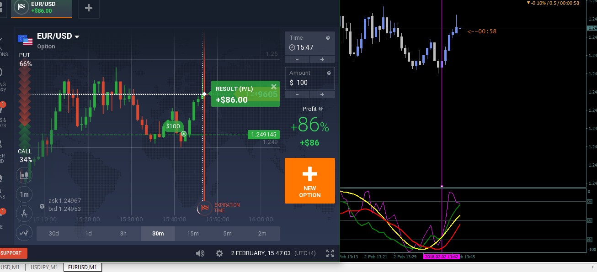
Task: Click the PUT 66% sentiment indicator
Action: coord(25,59)
